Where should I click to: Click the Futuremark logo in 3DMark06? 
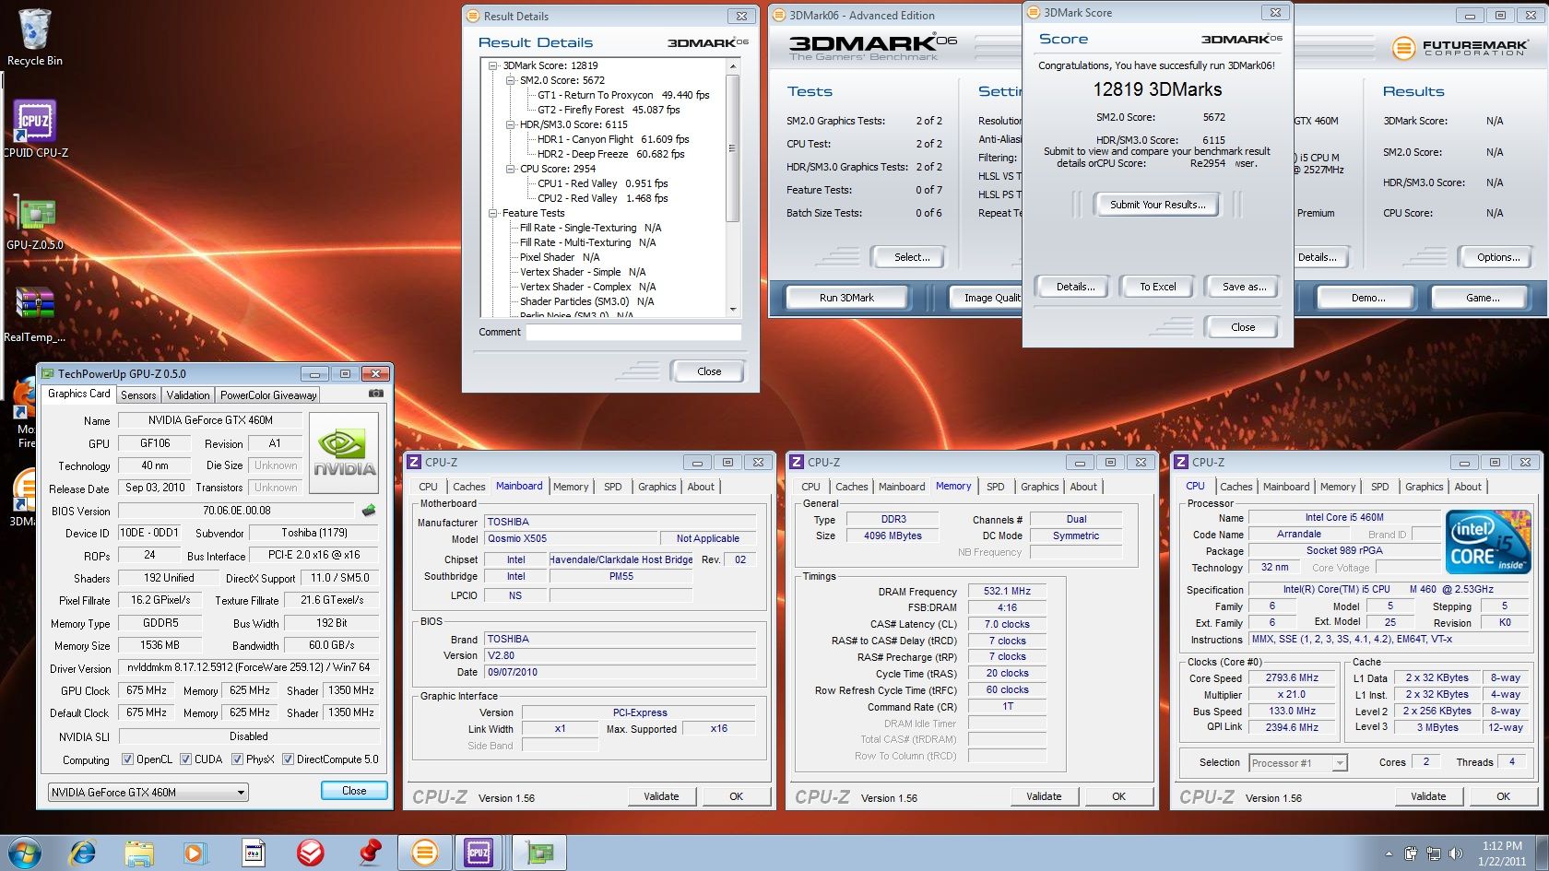[1460, 47]
